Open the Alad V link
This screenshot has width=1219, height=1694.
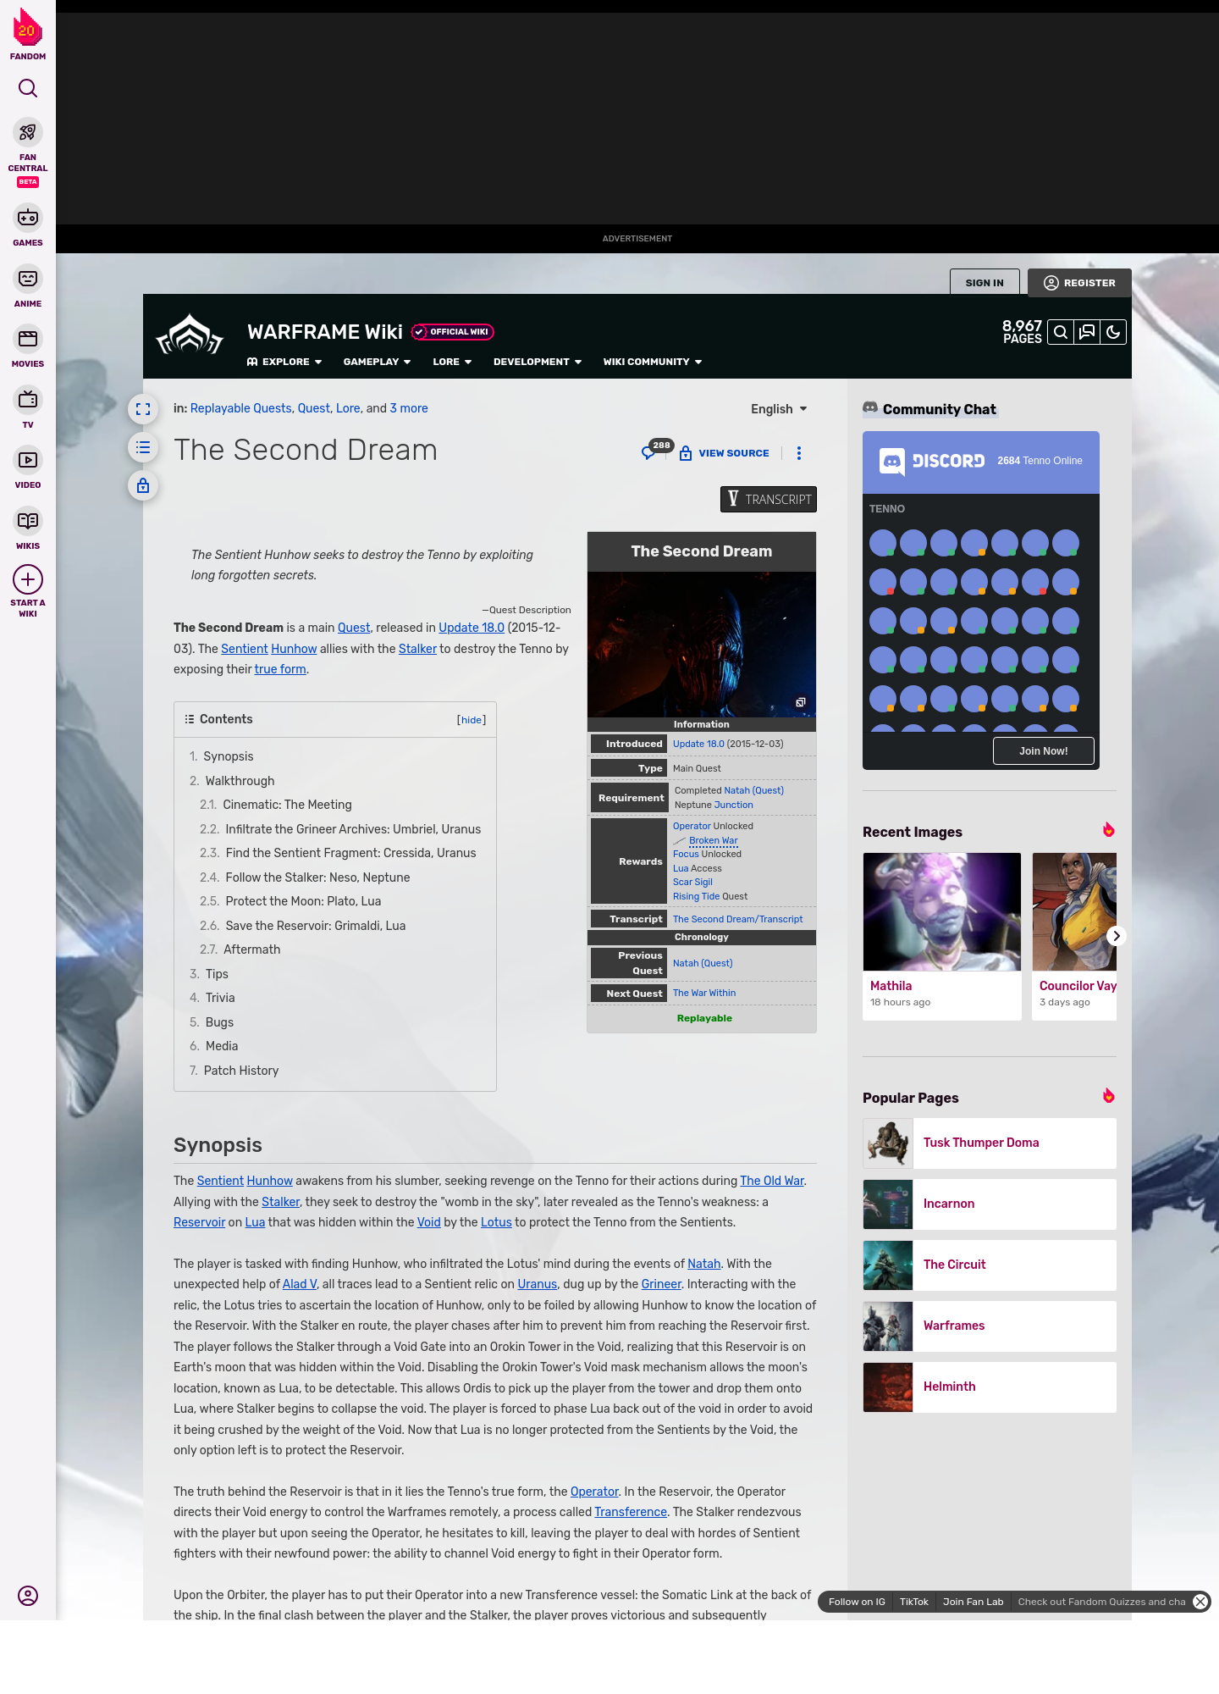[x=300, y=1284]
